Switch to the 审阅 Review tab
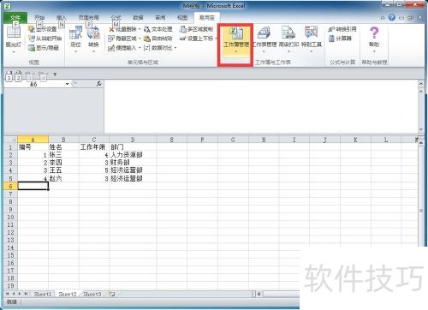The height and width of the screenshot is (310, 428). pyautogui.click(x=160, y=18)
